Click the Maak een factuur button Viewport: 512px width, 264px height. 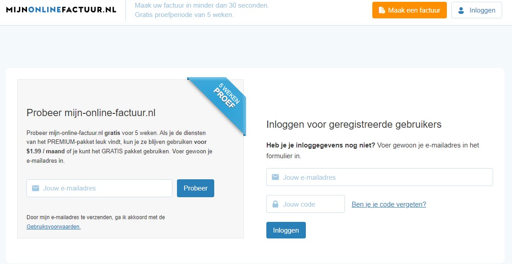[410, 10]
